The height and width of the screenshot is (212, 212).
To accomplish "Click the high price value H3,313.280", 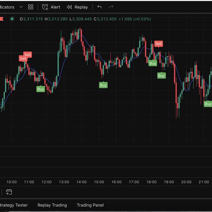I will [x=56, y=19].
